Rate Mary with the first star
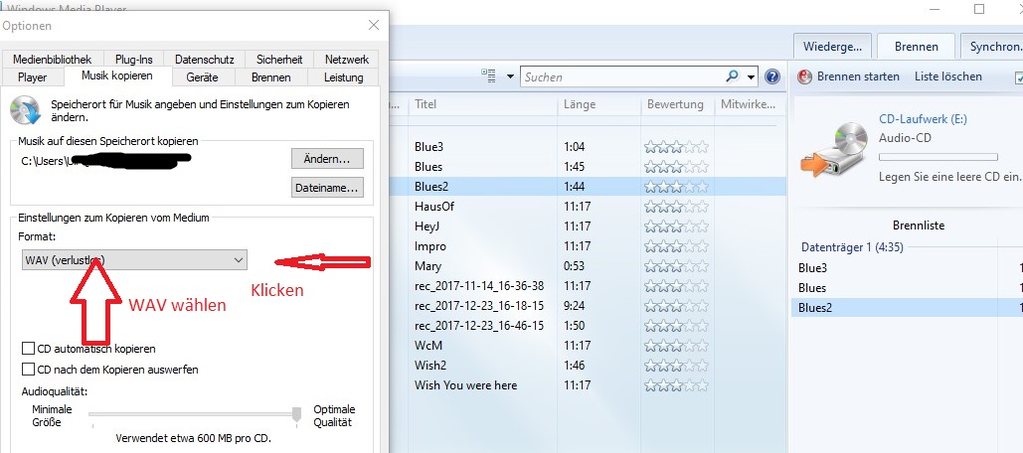Image resolution: width=1023 pixels, height=453 pixels. [x=650, y=266]
